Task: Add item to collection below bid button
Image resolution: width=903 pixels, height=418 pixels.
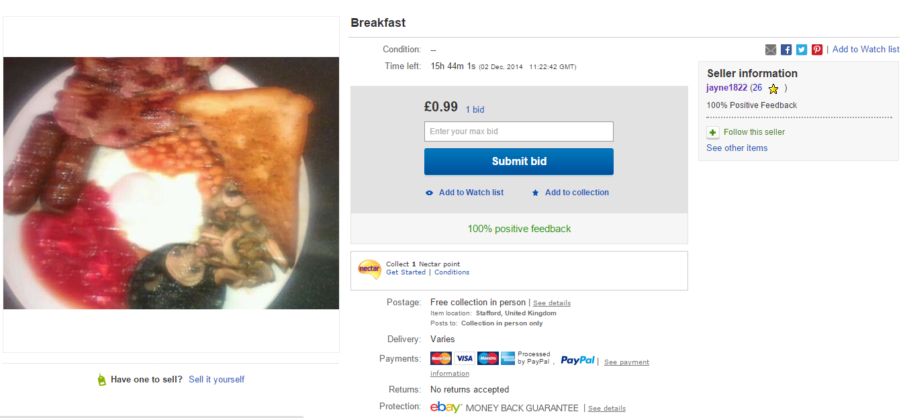Action: 576,193
